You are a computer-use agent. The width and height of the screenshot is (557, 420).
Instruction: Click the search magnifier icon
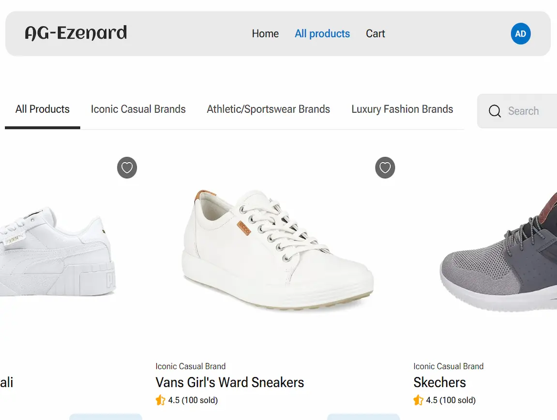[x=495, y=111]
